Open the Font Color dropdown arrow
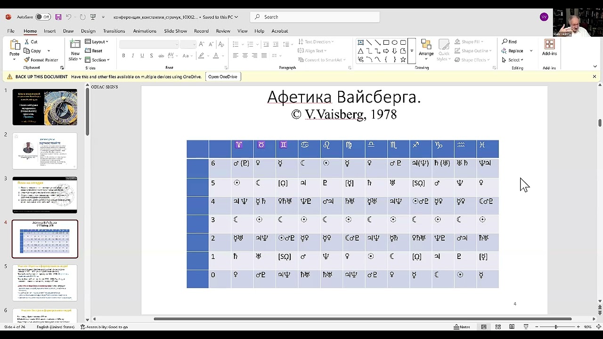603x339 pixels. 223,56
